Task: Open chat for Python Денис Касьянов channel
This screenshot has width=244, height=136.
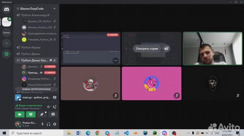Action: coord(51,60)
